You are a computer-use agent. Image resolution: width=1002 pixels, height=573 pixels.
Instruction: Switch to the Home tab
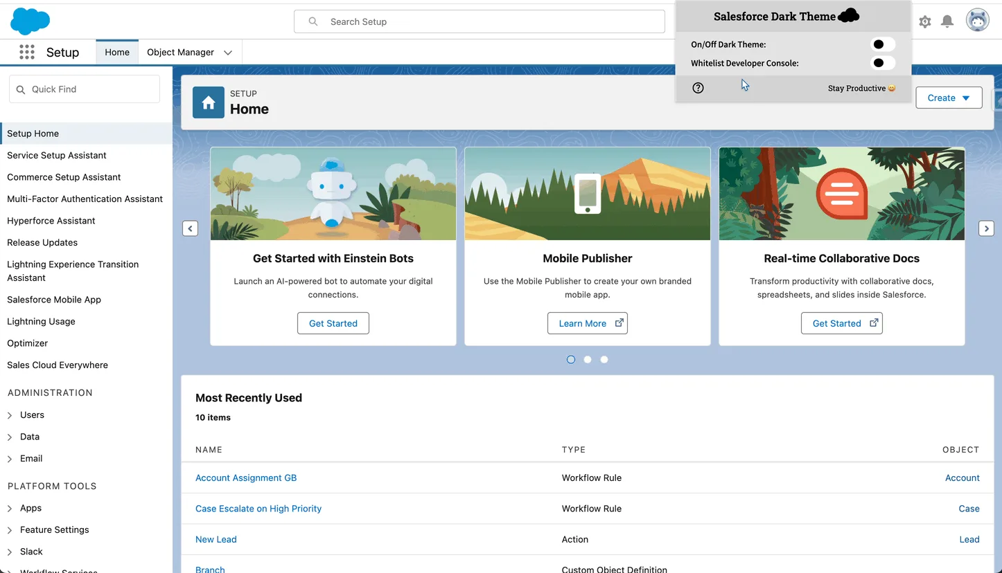coord(117,53)
